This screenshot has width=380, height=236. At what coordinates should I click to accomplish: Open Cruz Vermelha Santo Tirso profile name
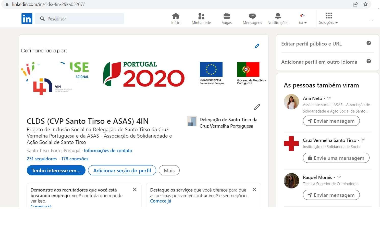tap(329, 140)
